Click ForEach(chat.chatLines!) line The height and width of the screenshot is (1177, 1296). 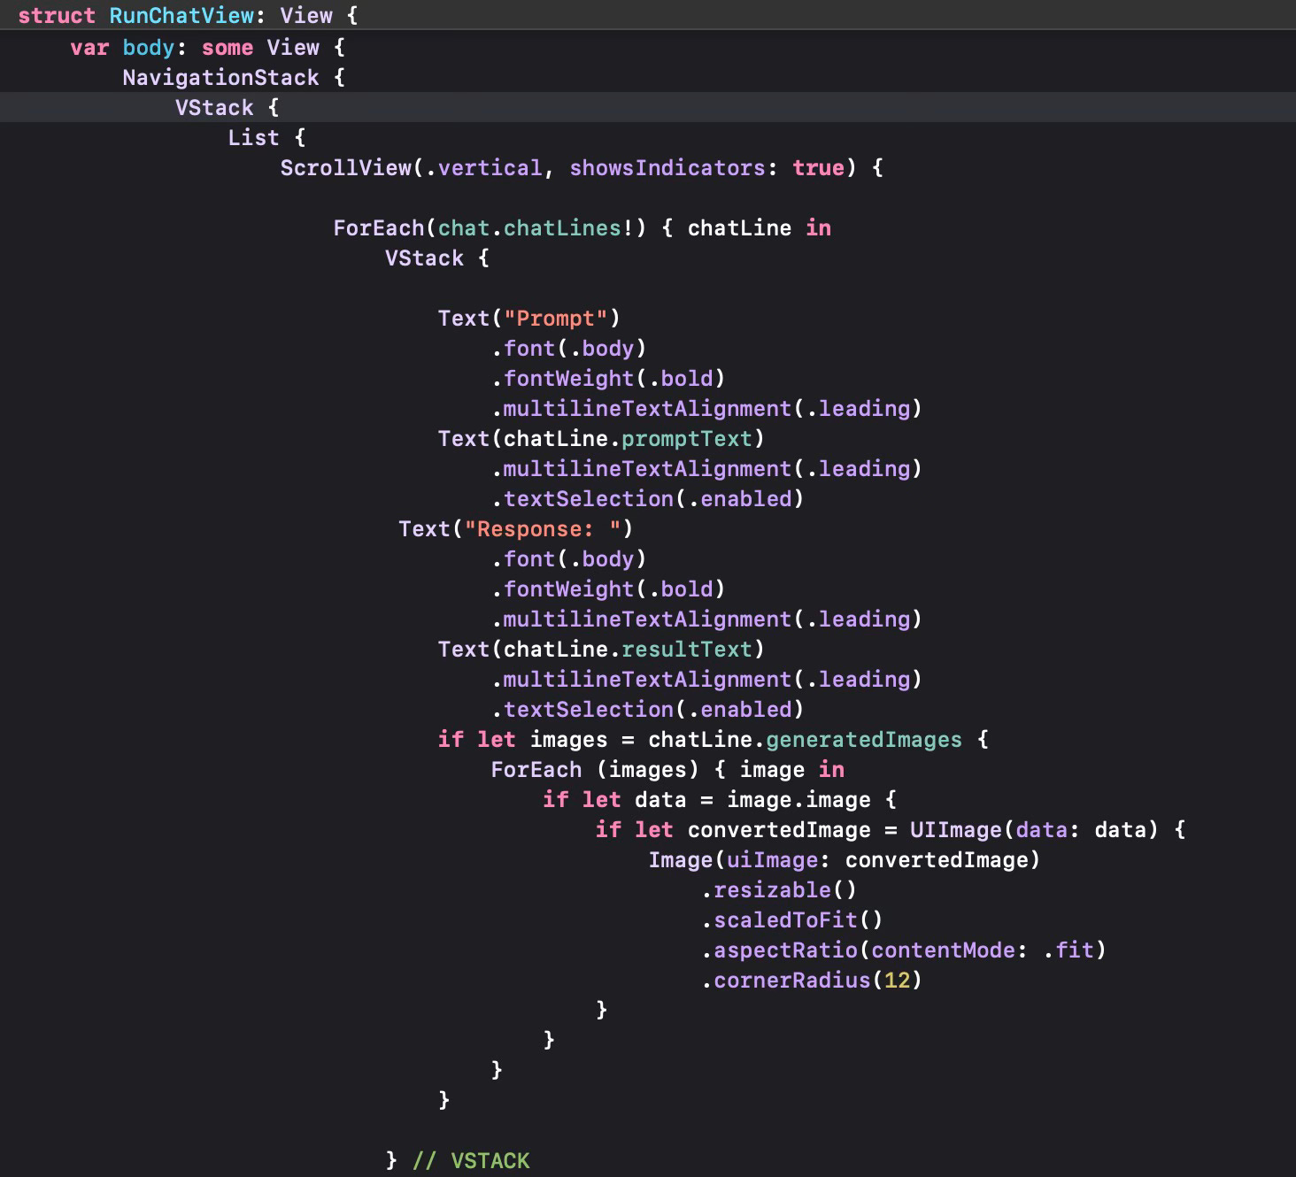tap(582, 227)
